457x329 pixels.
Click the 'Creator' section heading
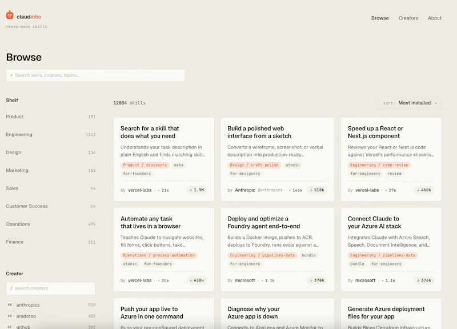pos(15,274)
